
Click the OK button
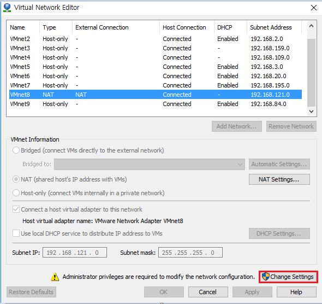coord(164,292)
